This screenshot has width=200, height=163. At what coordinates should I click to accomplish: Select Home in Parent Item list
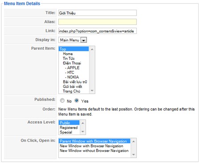pyautogui.click(x=74, y=54)
